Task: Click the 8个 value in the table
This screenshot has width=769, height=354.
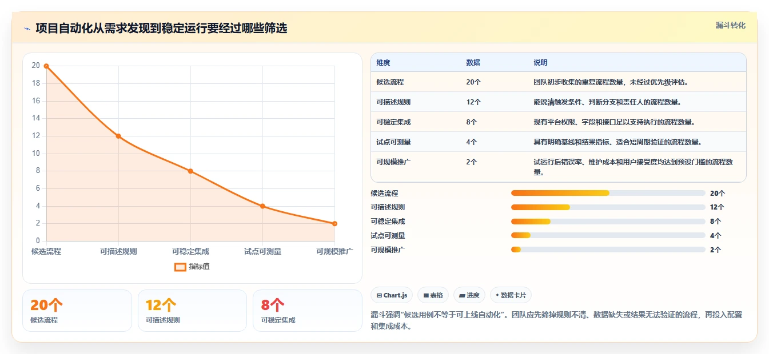Action: (472, 122)
